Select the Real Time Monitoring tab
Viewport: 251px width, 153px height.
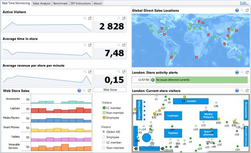16,3
